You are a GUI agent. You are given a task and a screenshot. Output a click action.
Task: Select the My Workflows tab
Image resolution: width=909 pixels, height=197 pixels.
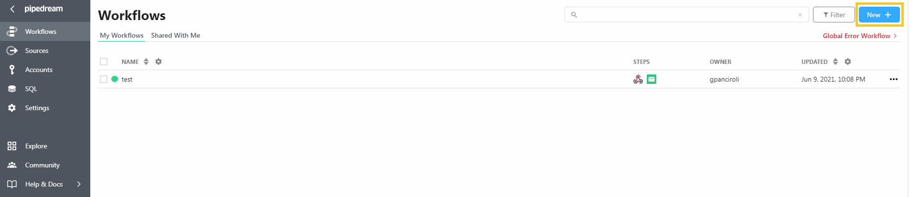(x=121, y=35)
